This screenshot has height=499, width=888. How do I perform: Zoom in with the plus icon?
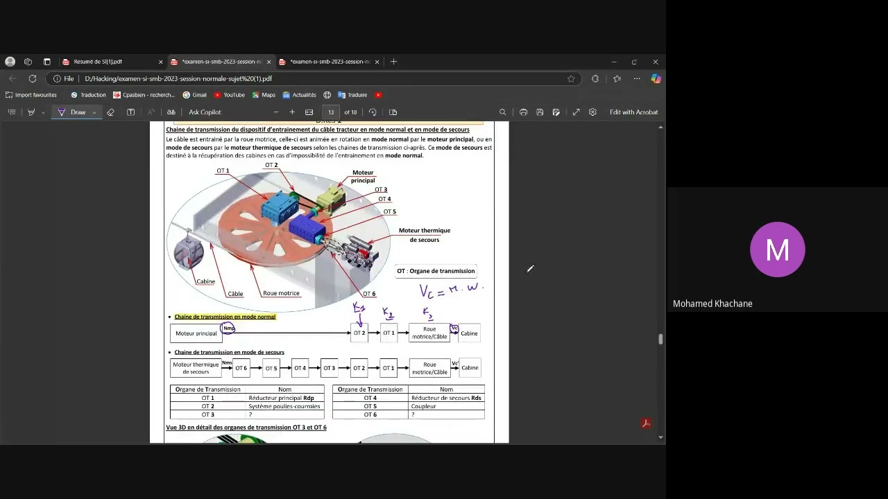click(x=292, y=112)
